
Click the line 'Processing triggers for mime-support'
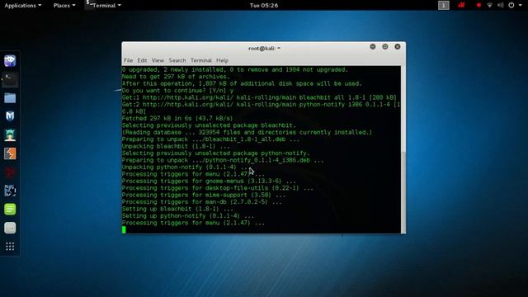pos(204,195)
